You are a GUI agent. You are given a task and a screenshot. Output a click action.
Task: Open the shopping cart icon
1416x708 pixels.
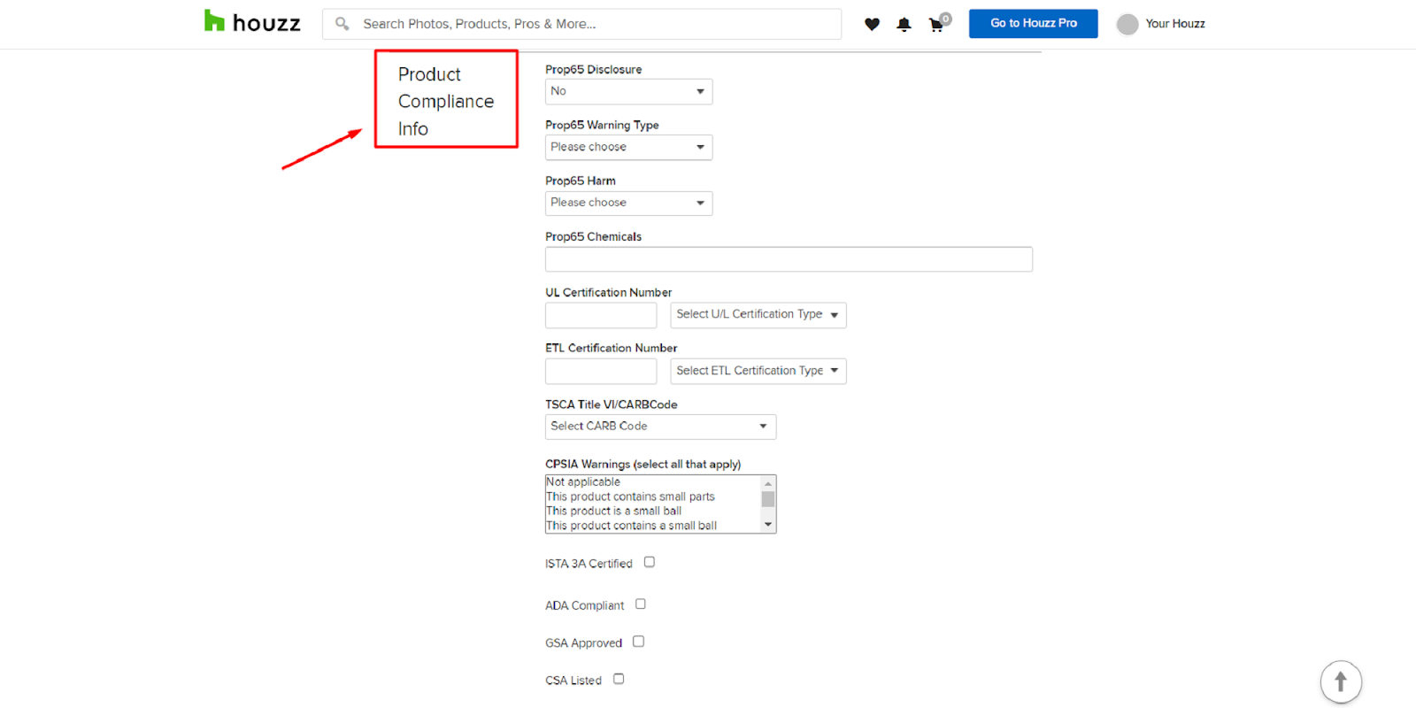tap(936, 25)
